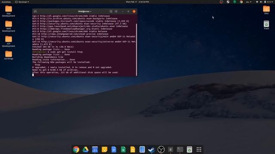Show the applications grid
This screenshot has width=275, height=154.
[x=199, y=149]
